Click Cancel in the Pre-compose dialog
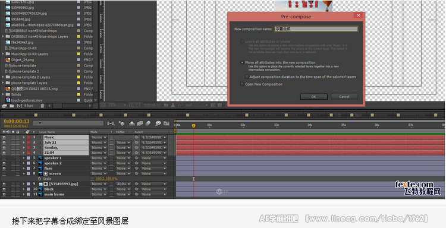This screenshot has height=228, width=446. (x=344, y=97)
